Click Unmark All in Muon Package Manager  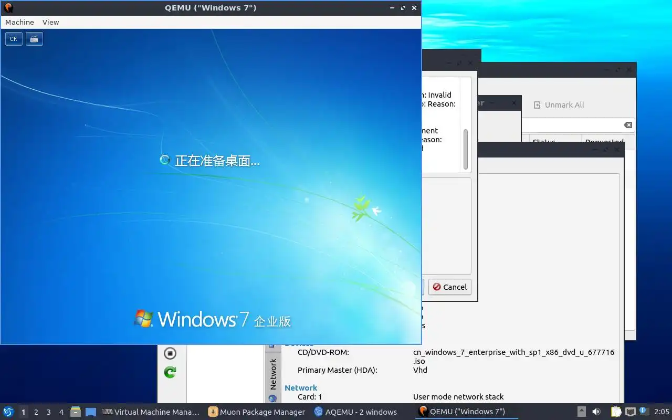559,105
